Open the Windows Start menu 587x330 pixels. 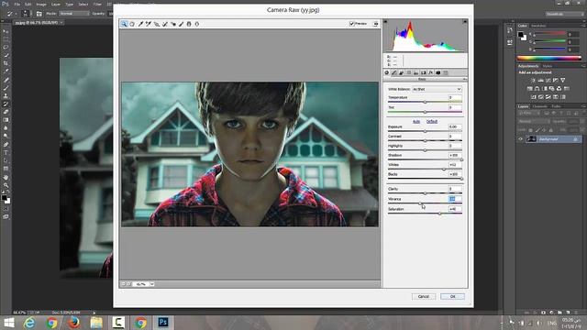(8, 323)
